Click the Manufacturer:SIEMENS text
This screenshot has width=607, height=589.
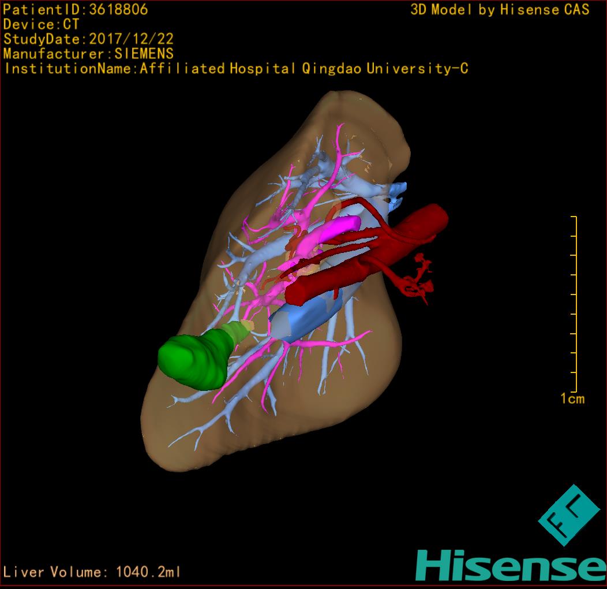pos(88,54)
